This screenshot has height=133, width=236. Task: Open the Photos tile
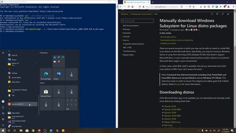59,74
